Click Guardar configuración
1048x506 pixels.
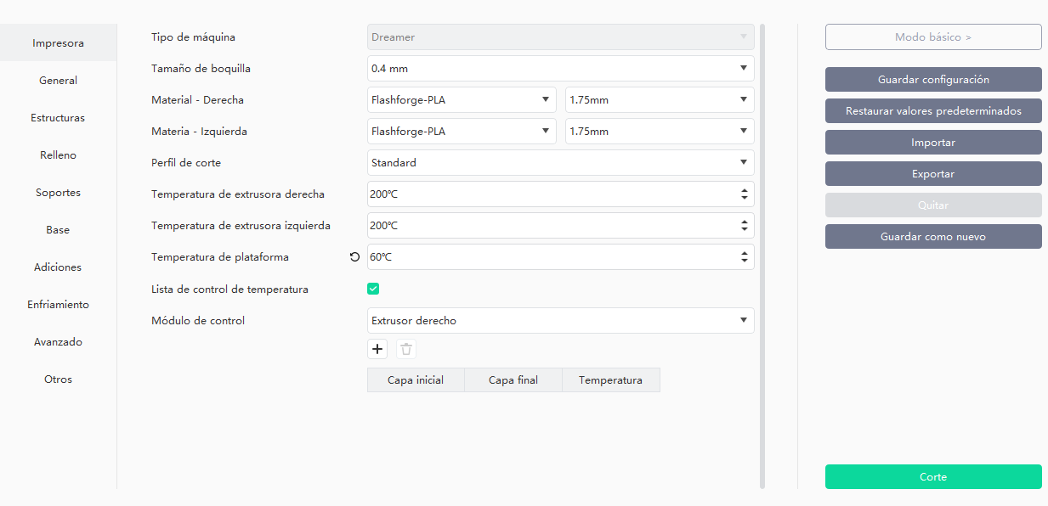pos(933,79)
